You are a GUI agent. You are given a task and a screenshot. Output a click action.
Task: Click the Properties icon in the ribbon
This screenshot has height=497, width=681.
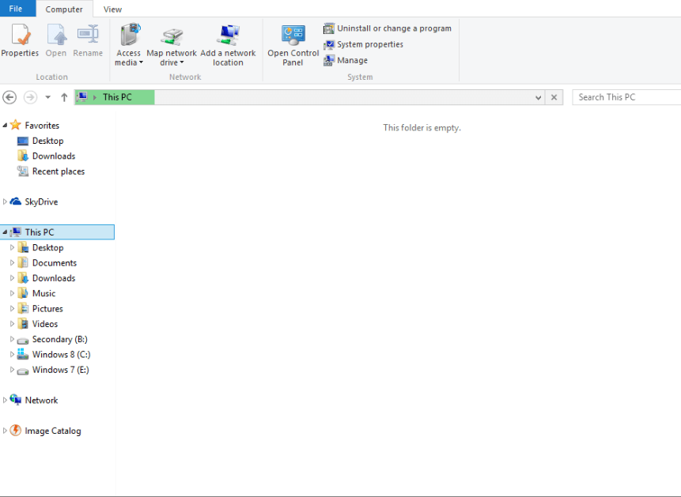coord(20,36)
